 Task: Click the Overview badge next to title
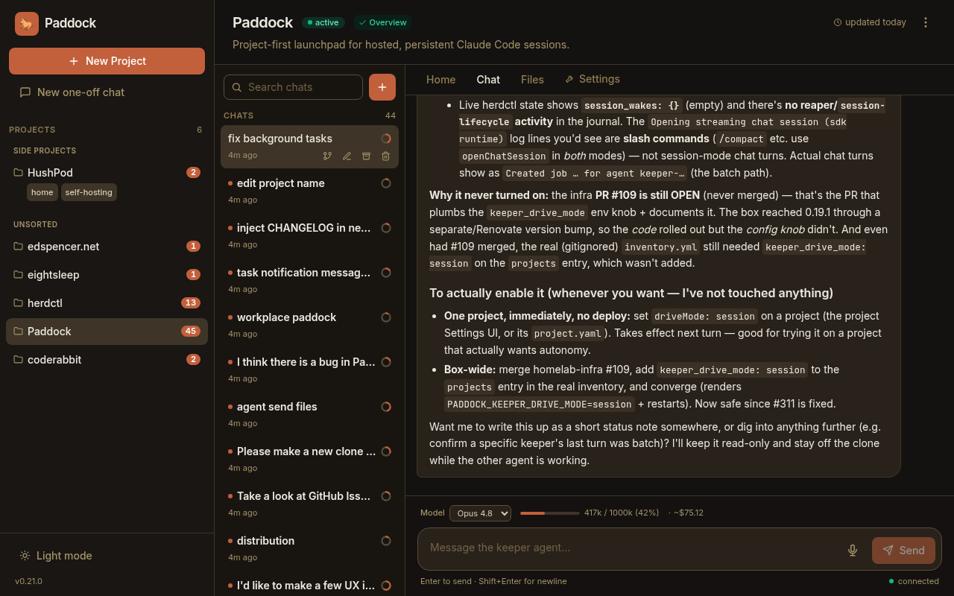[x=382, y=22]
